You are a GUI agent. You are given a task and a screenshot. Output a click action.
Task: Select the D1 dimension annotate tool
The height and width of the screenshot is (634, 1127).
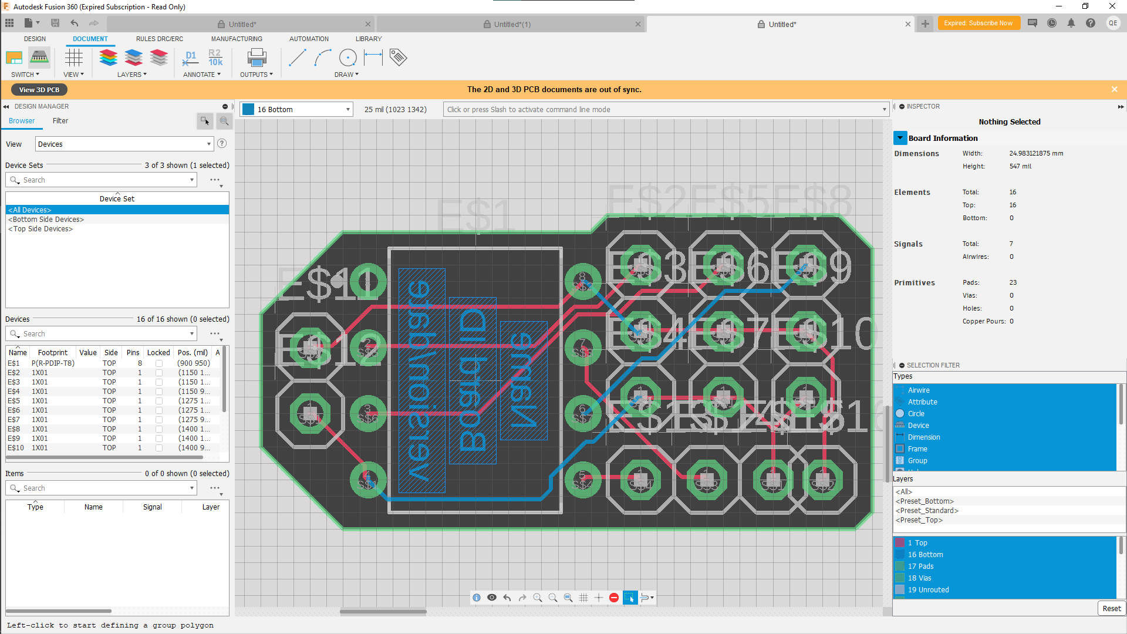(x=190, y=58)
